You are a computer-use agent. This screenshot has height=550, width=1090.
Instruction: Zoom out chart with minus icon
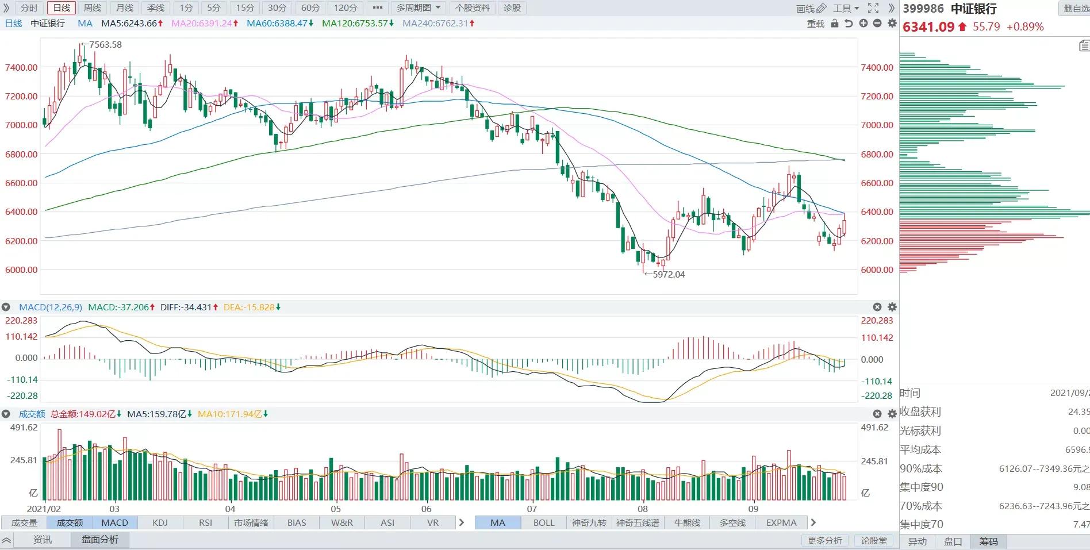pyautogui.click(x=877, y=24)
